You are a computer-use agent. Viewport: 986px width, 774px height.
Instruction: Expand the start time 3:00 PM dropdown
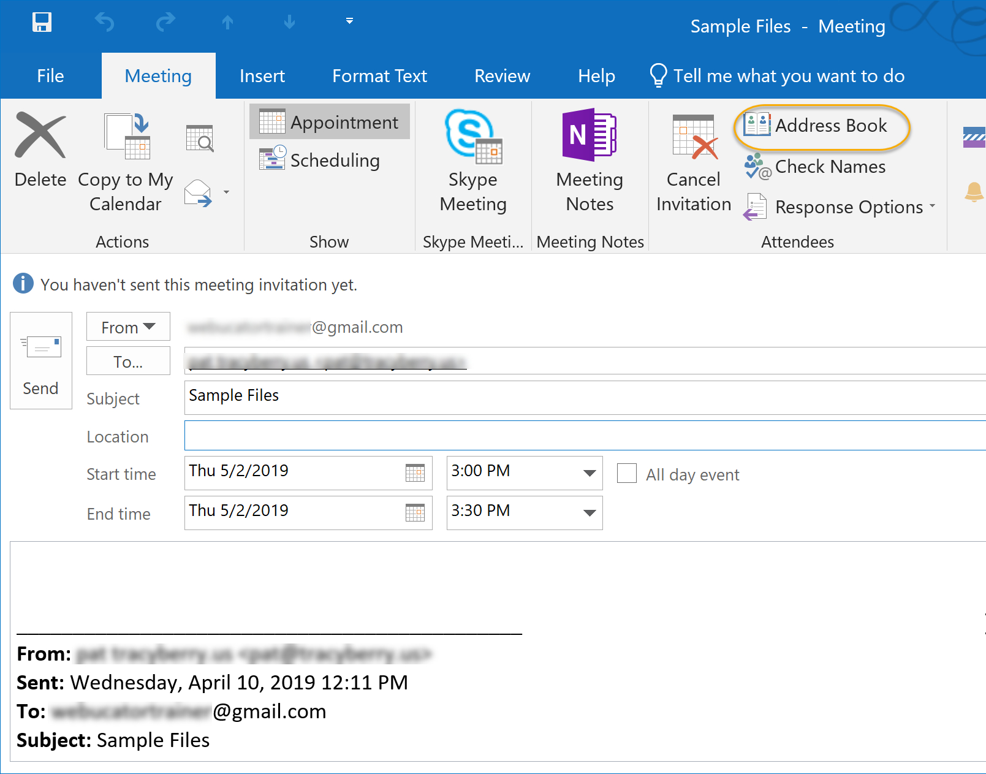(x=590, y=472)
